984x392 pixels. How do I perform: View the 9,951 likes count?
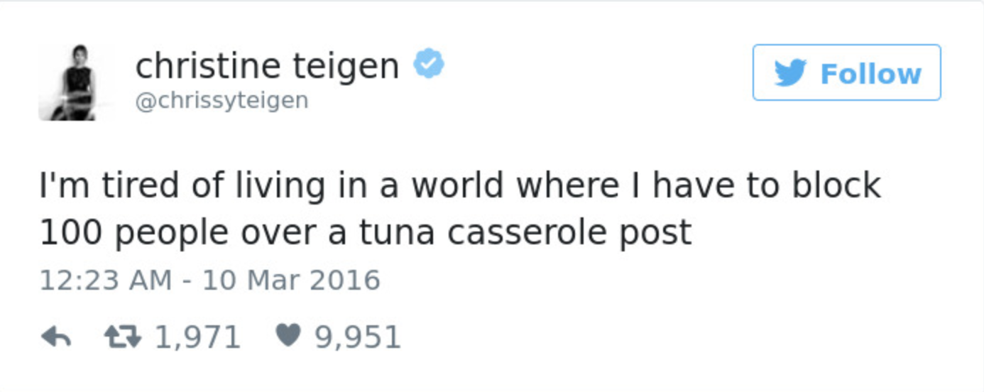click(358, 337)
